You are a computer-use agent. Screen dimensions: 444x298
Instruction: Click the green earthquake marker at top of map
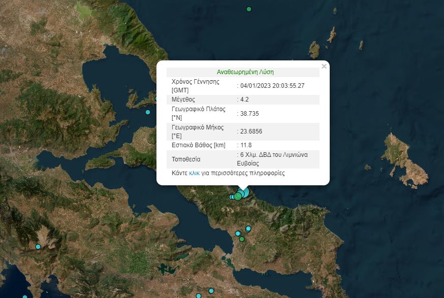point(248,9)
